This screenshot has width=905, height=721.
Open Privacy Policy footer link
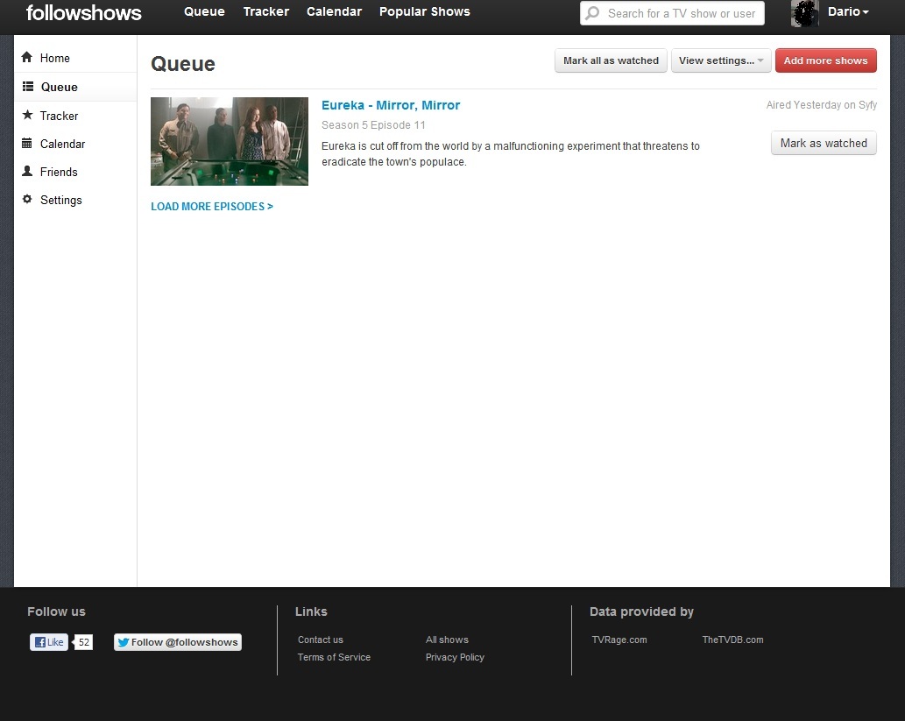[455, 657]
